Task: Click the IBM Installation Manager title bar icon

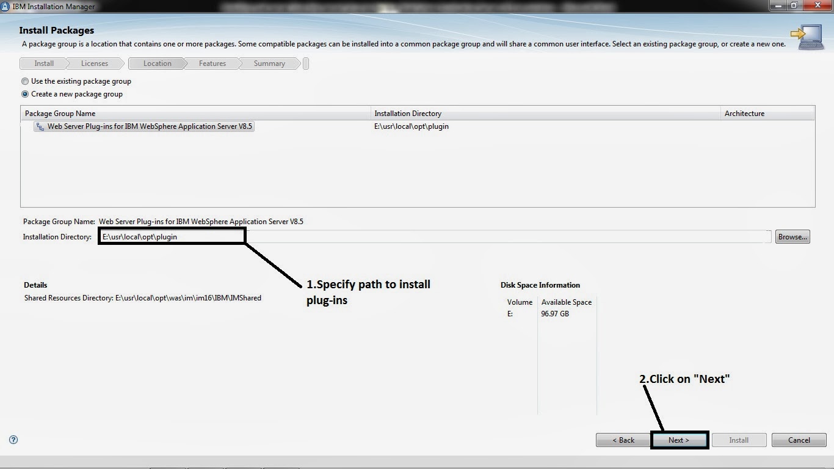Action: pyautogui.click(x=6, y=6)
